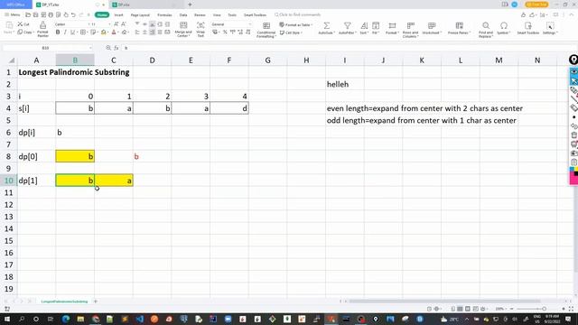Click cell containing 'helleh'
Viewport: 578px width, 325px height.
point(345,84)
